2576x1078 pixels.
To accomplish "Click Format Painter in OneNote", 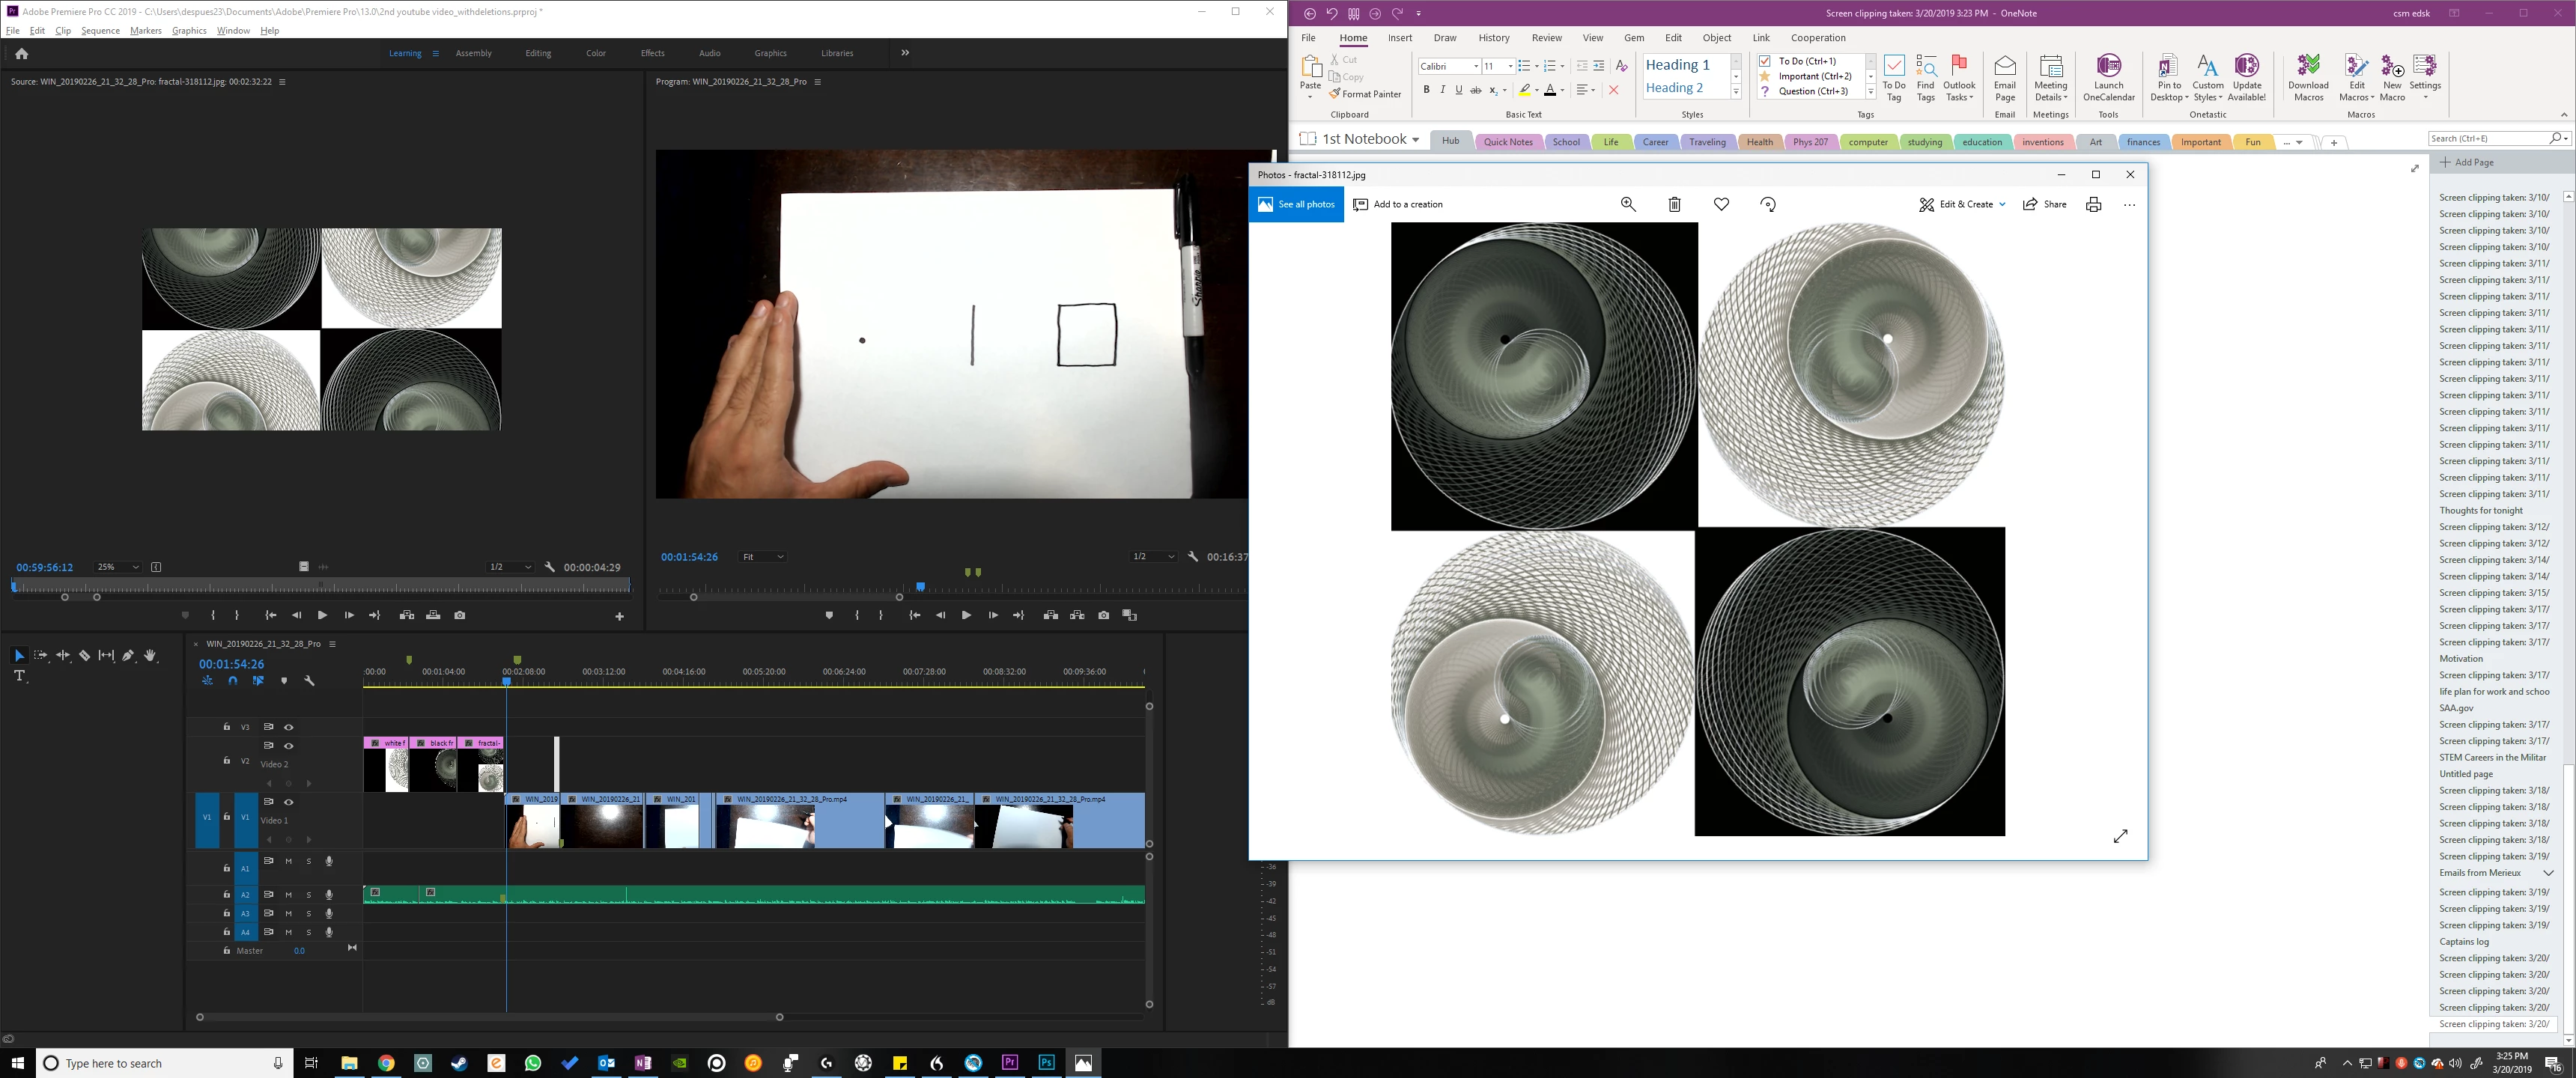I will [1365, 94].
